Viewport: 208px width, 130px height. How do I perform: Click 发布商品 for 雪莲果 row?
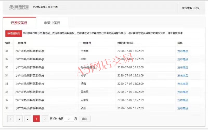pos(183,92)
